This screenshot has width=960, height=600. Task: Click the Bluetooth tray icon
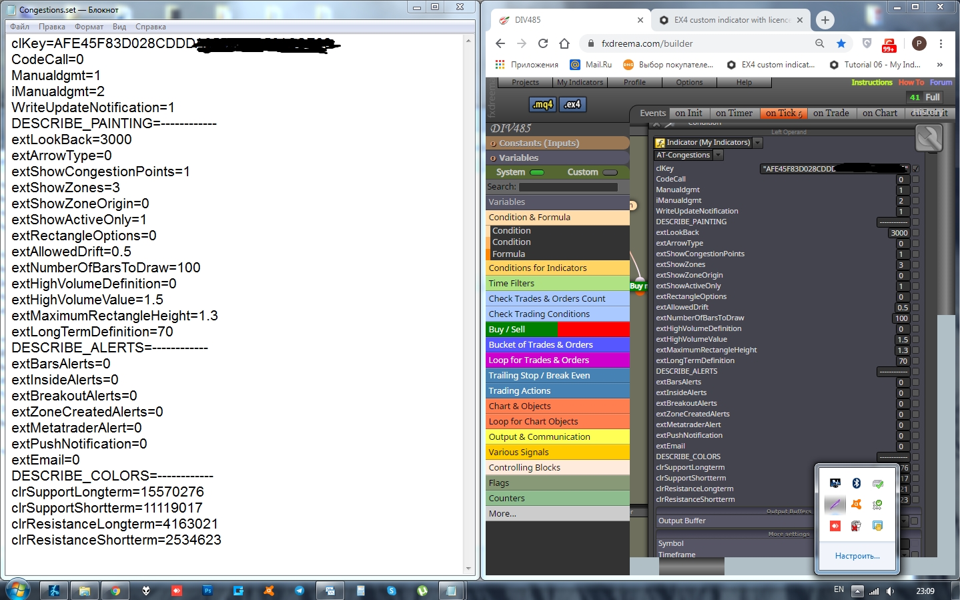point(857,483)
